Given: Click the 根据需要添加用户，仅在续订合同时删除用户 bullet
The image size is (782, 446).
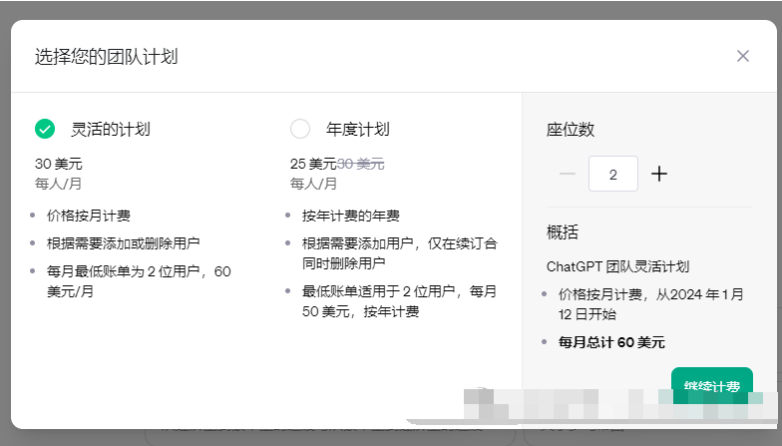Looking at the screenshot, I should point(399,253).
